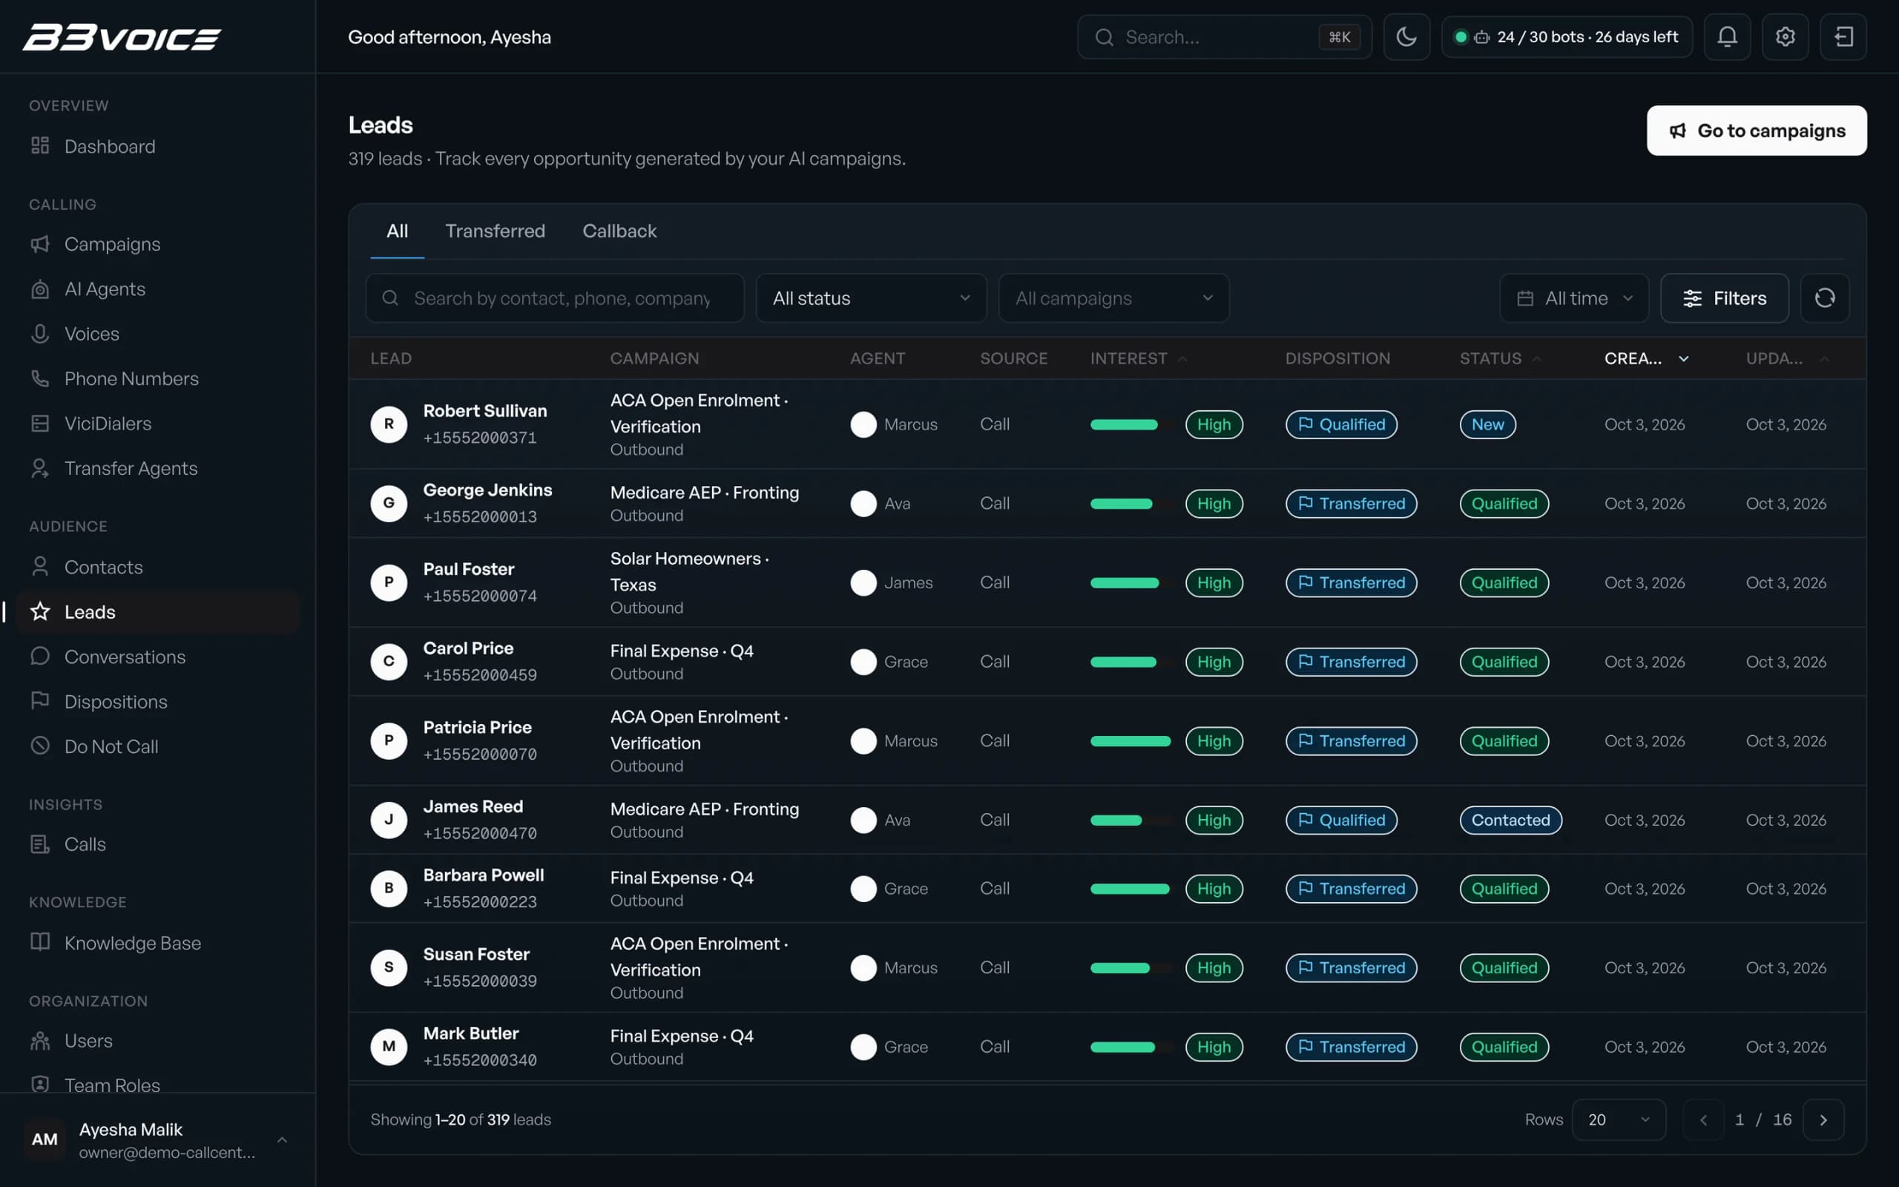
Task: Open Contacts in the sidebar
Action: tap(157, 567)
